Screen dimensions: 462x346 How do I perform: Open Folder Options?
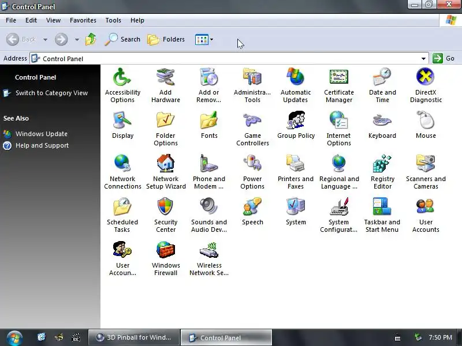pos(166,129)
